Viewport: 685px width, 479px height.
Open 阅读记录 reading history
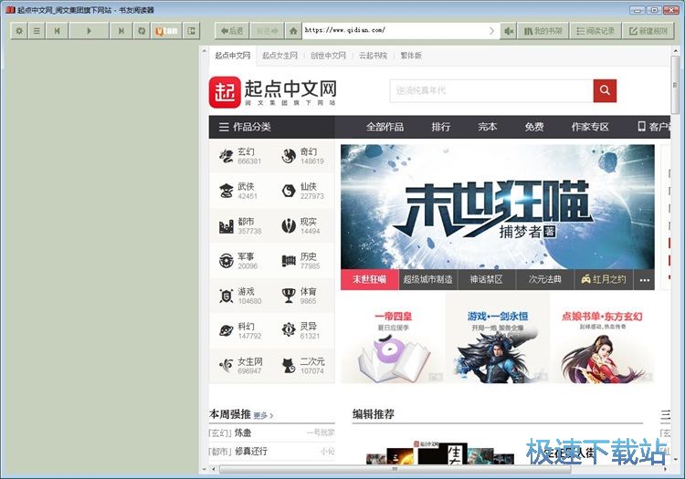(595, 30)
